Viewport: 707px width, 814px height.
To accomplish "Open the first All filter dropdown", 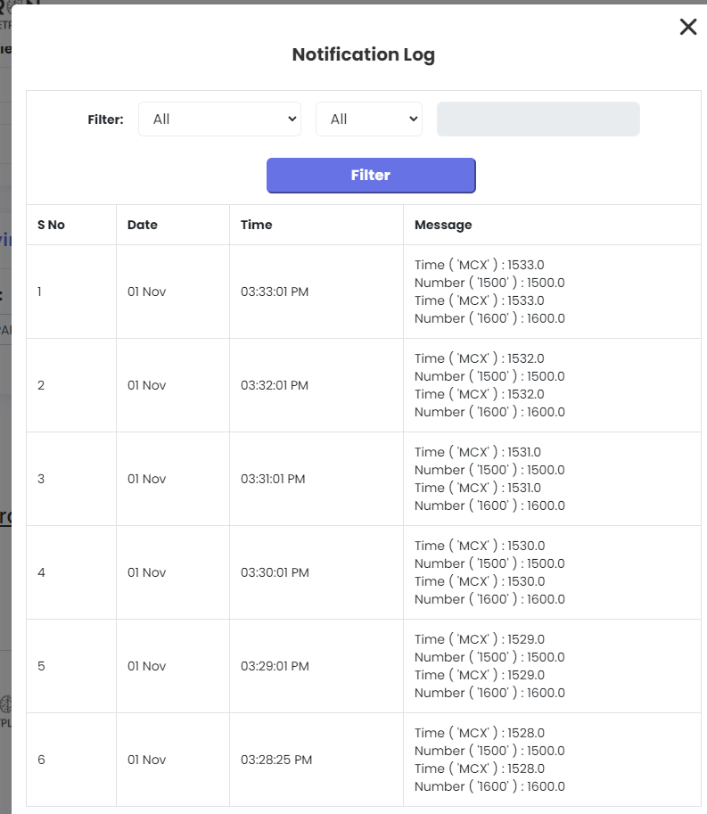I will [219, 119].
